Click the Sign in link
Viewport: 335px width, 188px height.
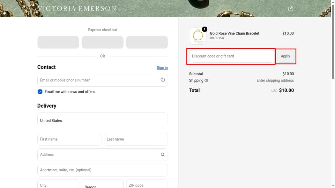pos(162,68)
